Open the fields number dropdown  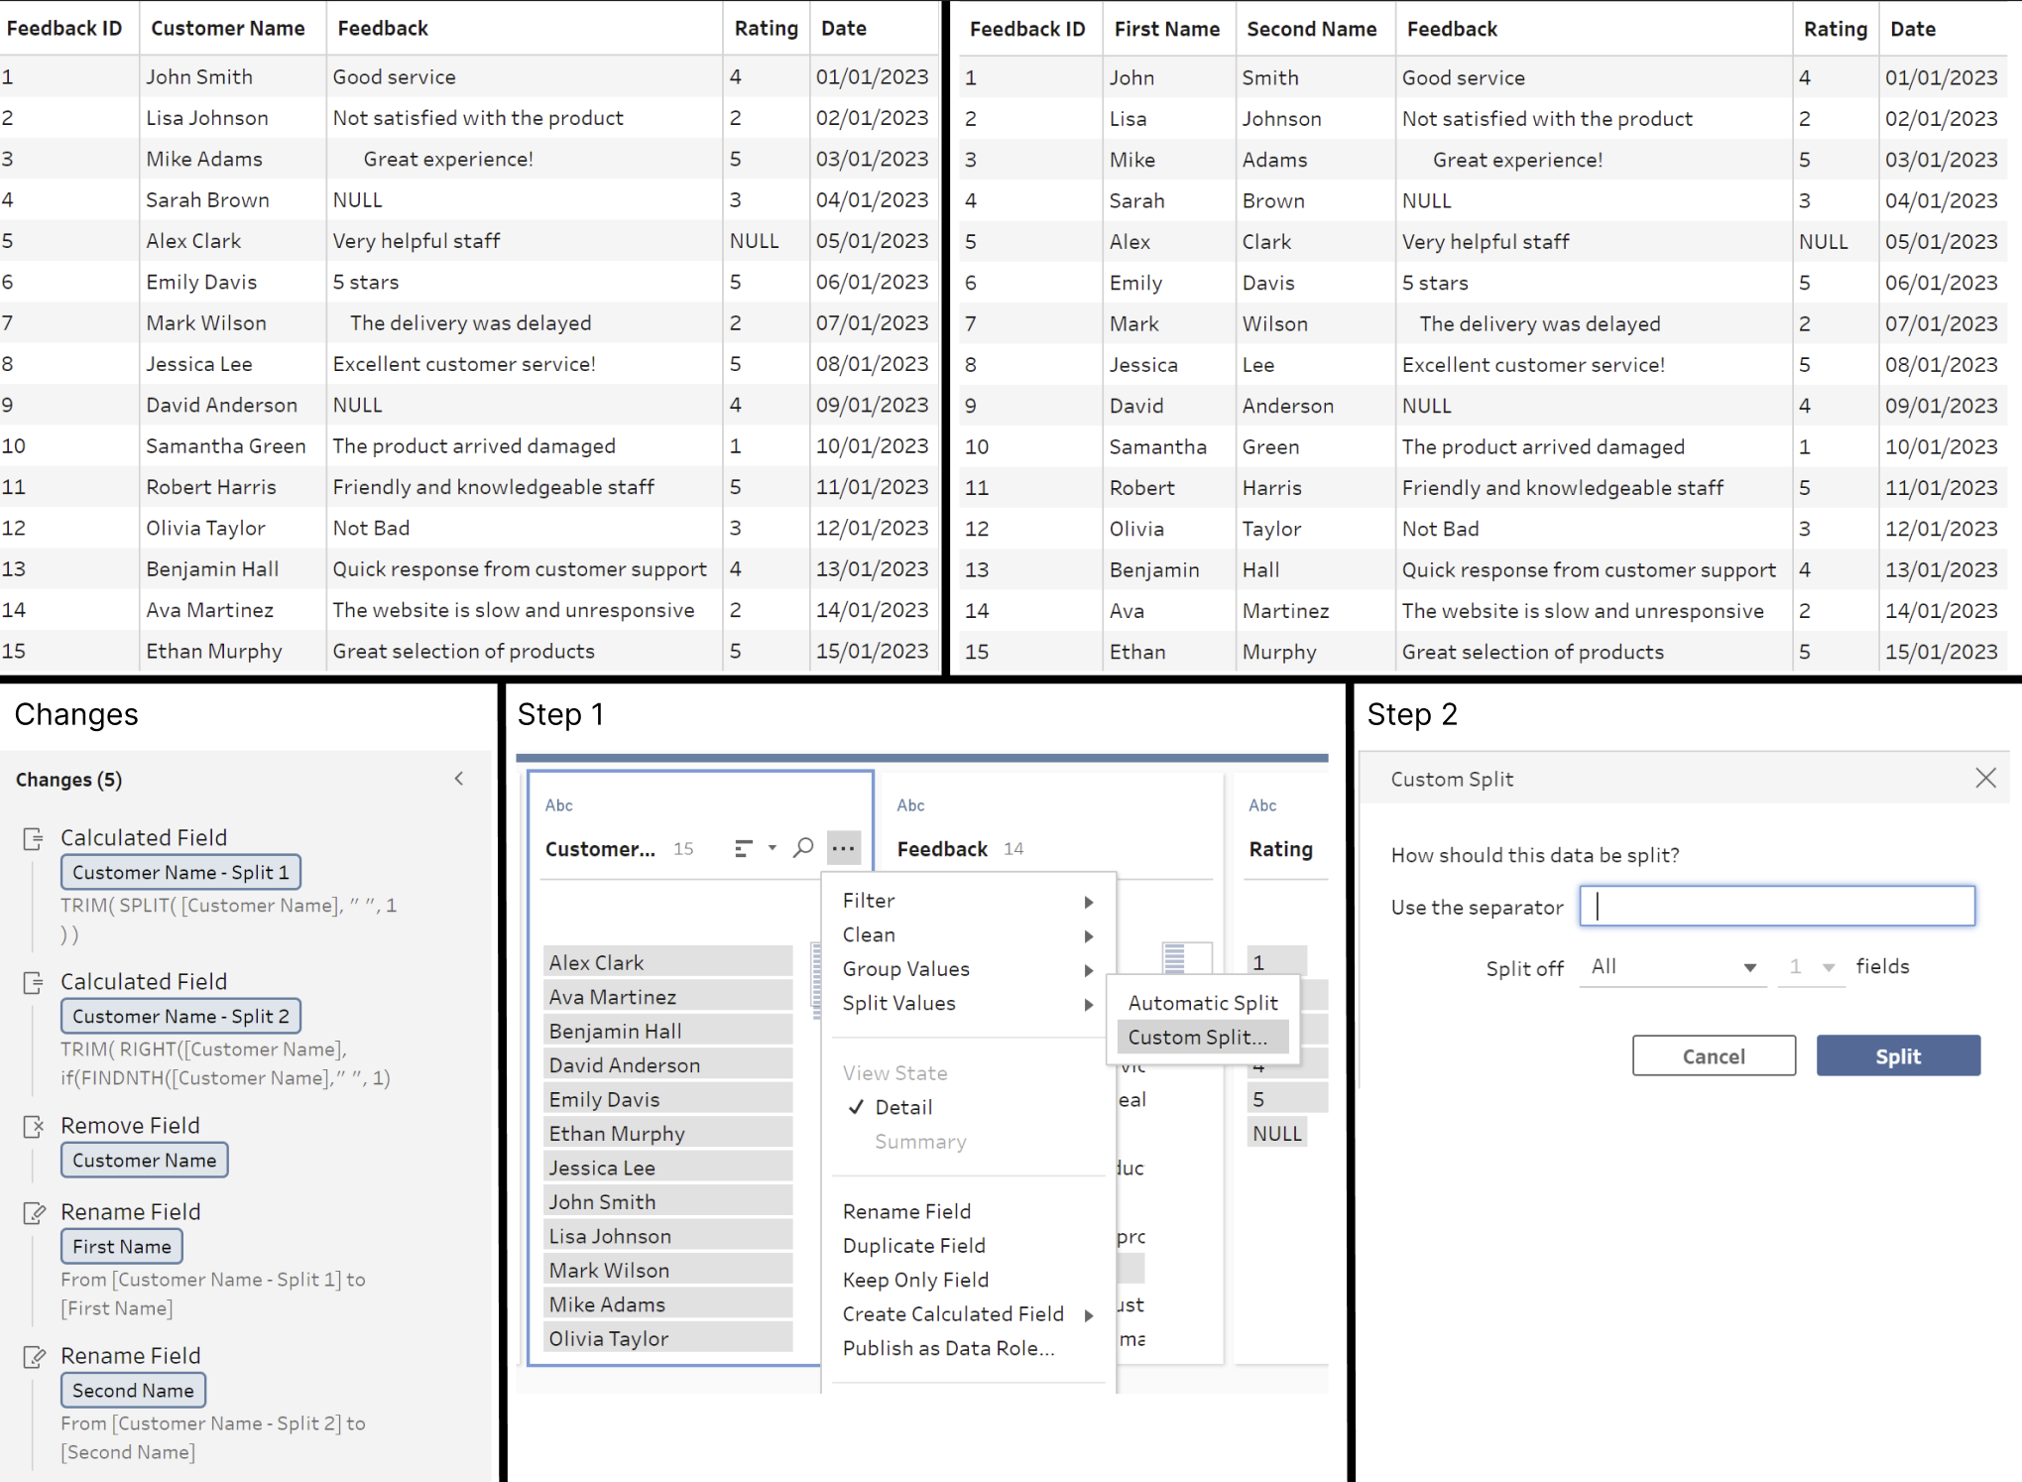coord(1812,967)
